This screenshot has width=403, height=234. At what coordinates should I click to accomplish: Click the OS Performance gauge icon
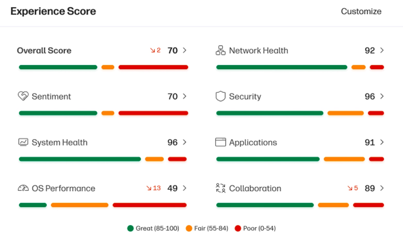coord(23,188)
